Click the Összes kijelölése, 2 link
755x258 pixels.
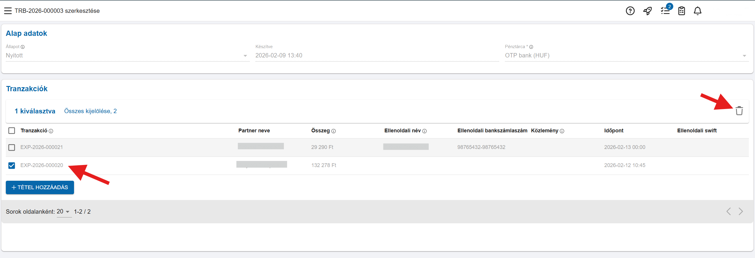click(90, 111)
